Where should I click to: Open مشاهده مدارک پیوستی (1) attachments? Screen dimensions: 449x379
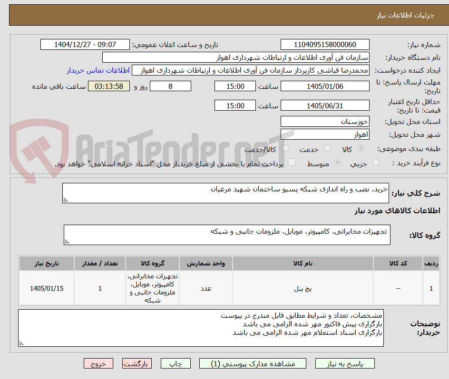(253, 363)
